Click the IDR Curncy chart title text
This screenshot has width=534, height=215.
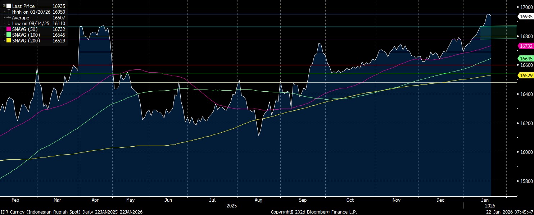pyautogui.click(x=72, y=212)
